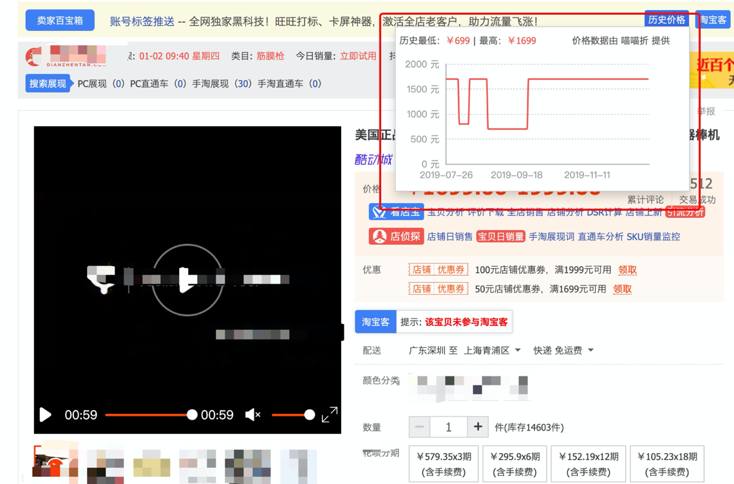Click the 累计评论 count label
Viewport: 734px width, 484px height.
click(646, 200)
